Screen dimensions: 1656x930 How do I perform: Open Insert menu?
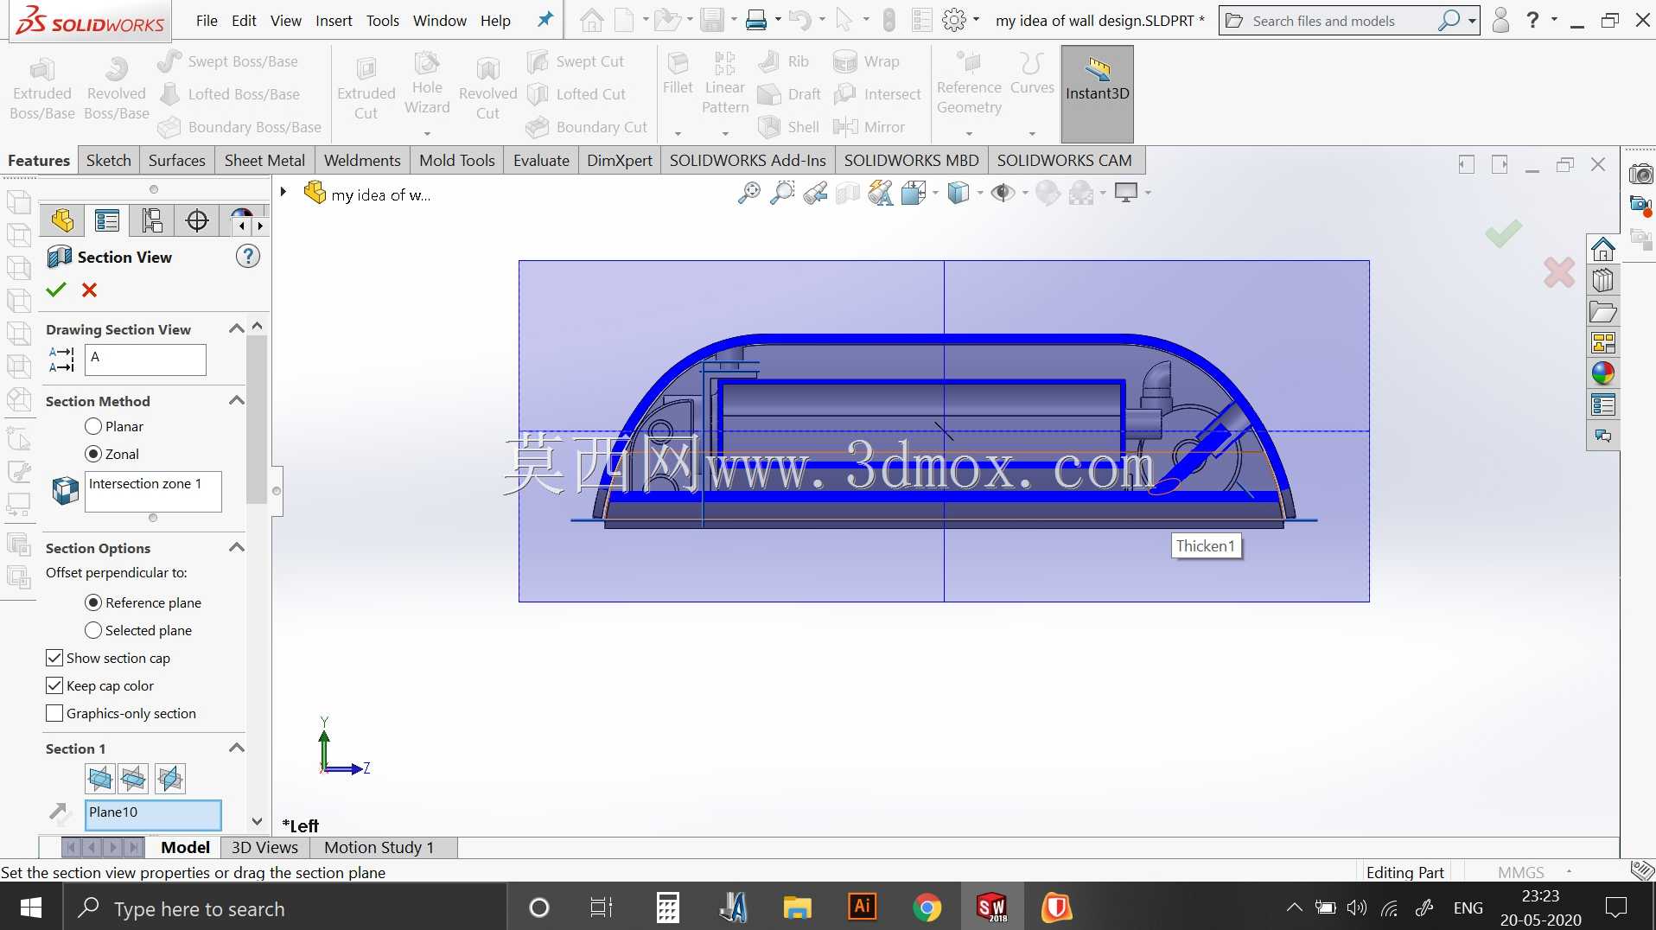pyautogui.click(x=334, y=21)
